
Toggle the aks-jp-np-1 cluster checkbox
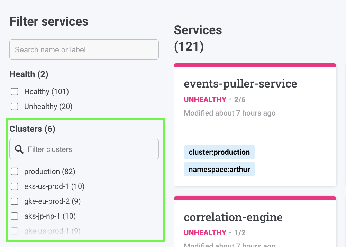(15, 216)
